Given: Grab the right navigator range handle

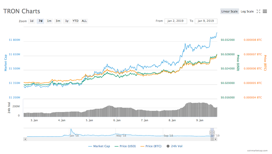Looking at the screenshot, I should pyautogui.click(x=213, y=132).
